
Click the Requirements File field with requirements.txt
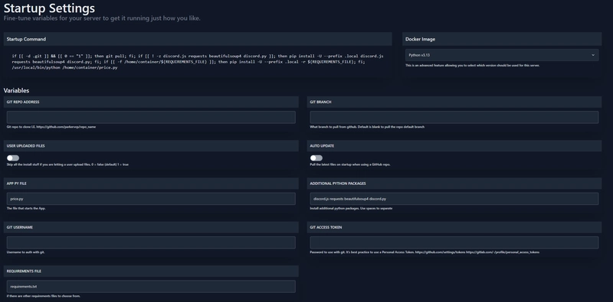tap(151, 287)
